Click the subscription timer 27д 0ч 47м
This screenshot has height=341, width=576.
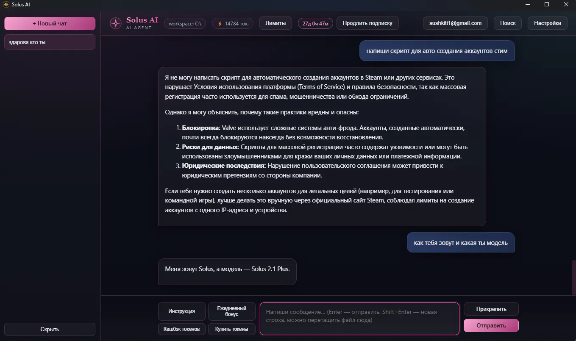pos(315,24)
